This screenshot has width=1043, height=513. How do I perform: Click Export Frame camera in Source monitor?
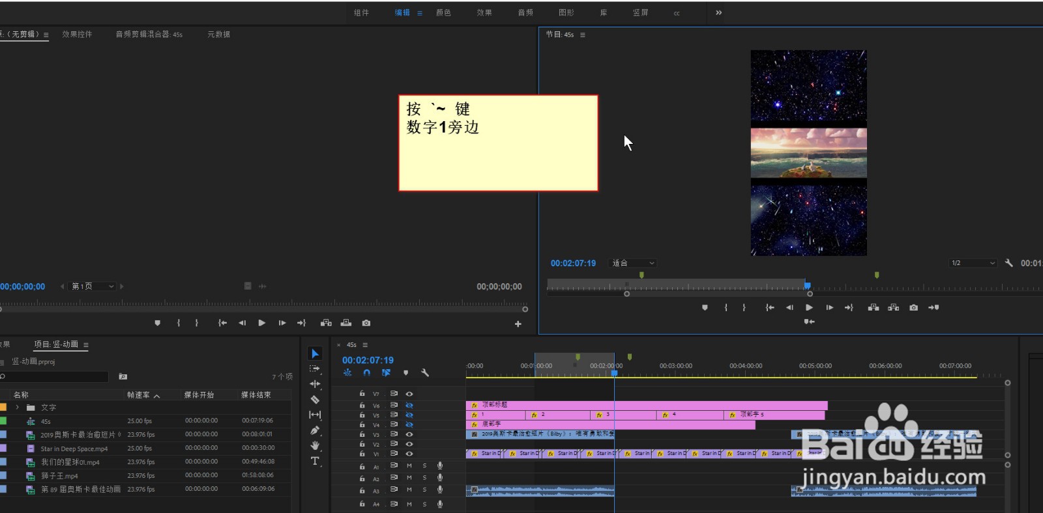(x=366, y=323)
